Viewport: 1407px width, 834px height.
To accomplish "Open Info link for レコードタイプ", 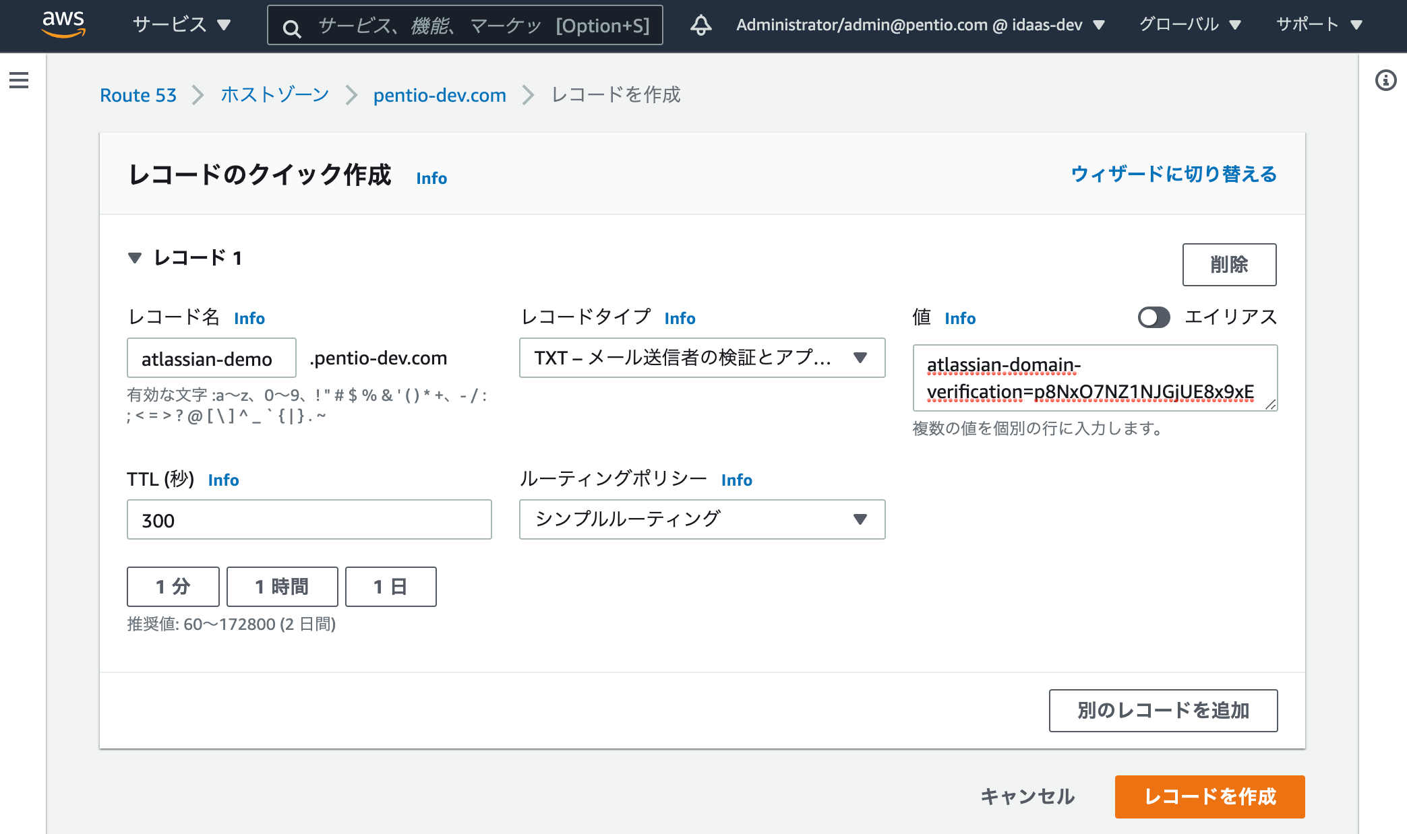I will 680,318.
